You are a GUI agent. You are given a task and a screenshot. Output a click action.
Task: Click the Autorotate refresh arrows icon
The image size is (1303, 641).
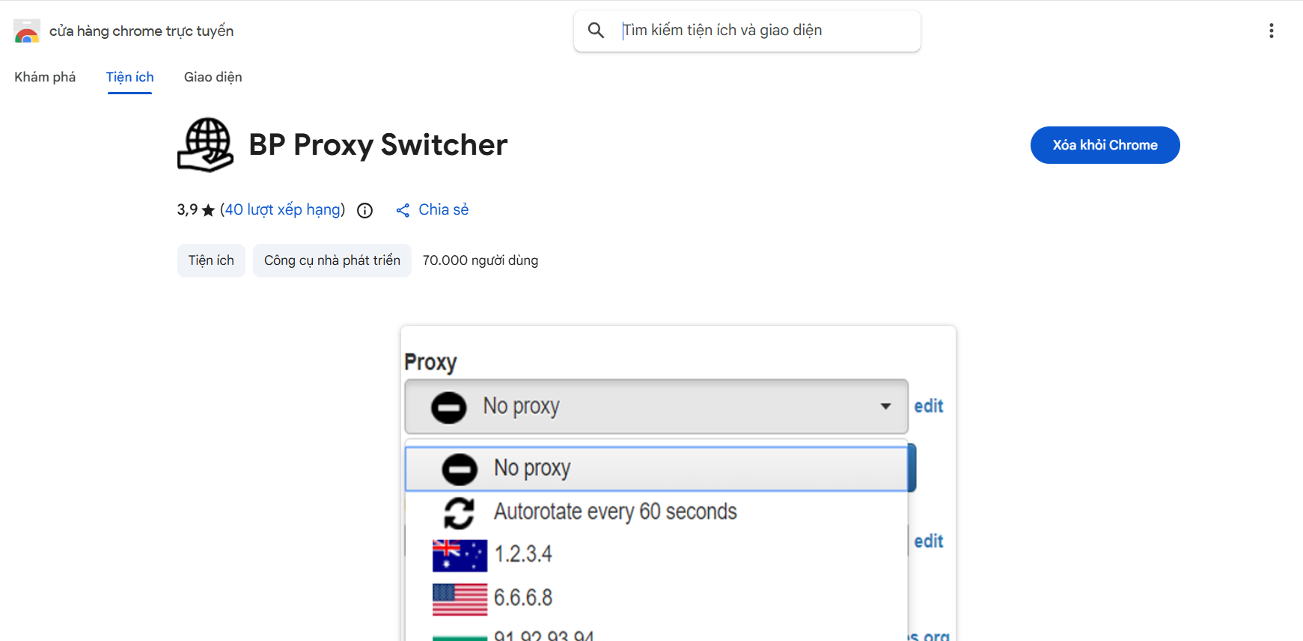coord(459,513)
